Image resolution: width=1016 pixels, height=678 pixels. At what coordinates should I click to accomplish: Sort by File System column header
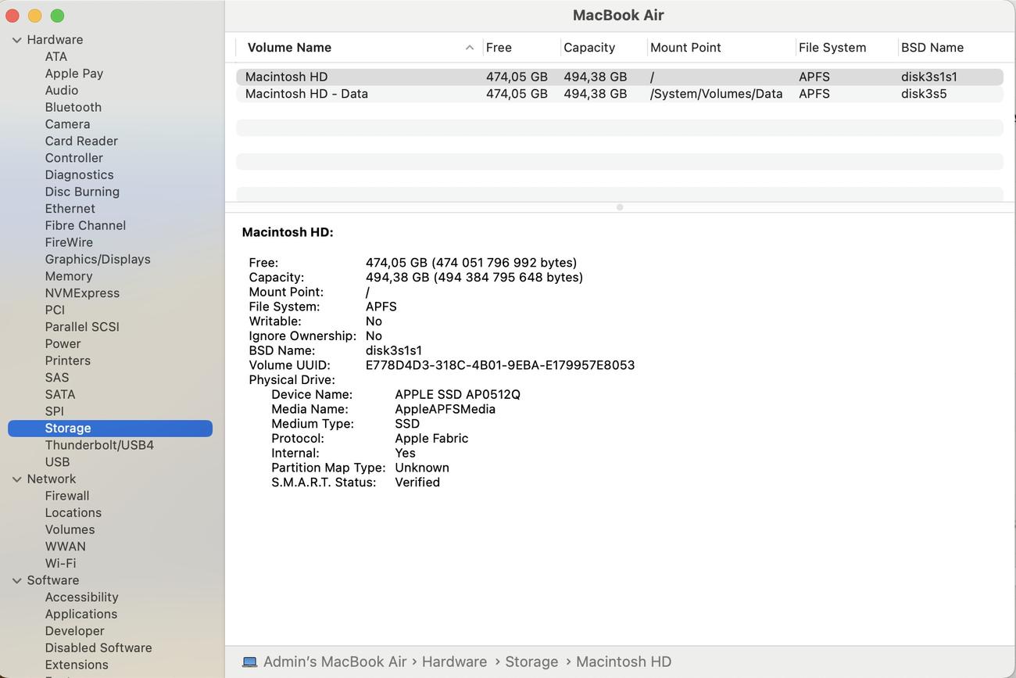point(832,48)
